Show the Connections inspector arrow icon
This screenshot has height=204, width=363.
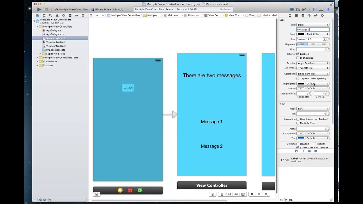[322, 15]
